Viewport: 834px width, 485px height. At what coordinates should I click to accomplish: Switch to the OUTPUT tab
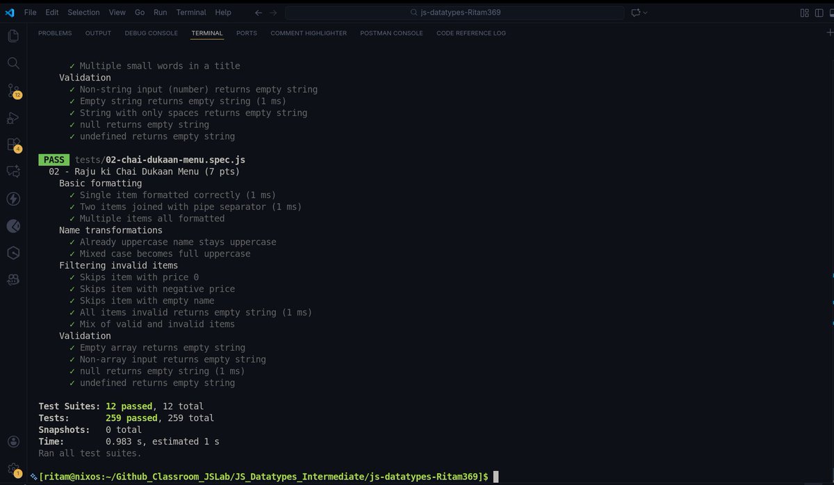tap(98, 33)
